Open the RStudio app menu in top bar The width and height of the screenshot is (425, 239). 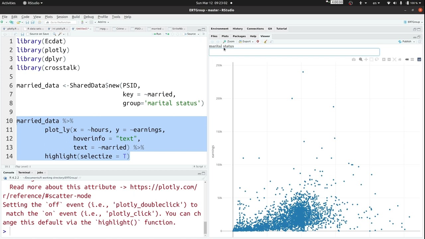[33, 3]
